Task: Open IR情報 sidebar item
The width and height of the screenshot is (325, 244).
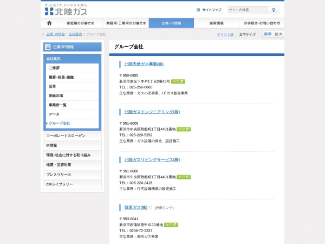Action: click(73, 145)
